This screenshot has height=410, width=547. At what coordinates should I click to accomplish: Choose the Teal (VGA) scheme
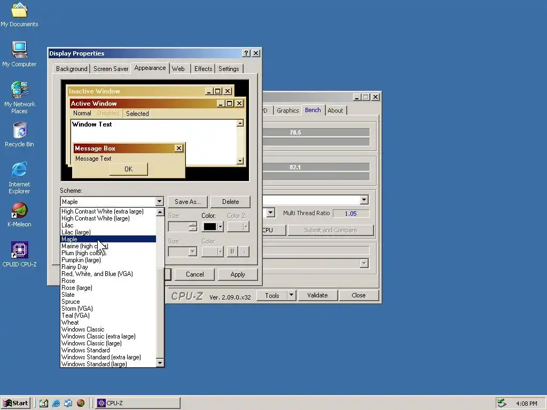coord(108,316)
